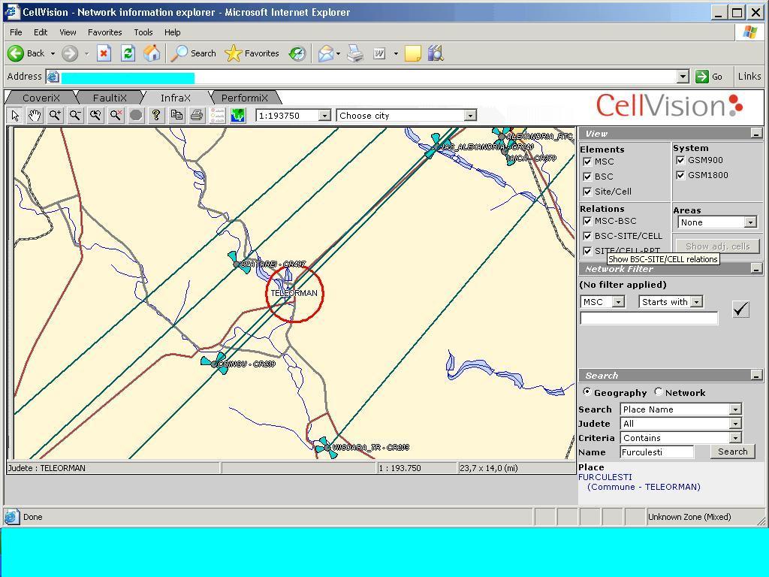This screenshot has height=577, width=769.
Task: Switch to the PerformiX tab
Action: 244,98
